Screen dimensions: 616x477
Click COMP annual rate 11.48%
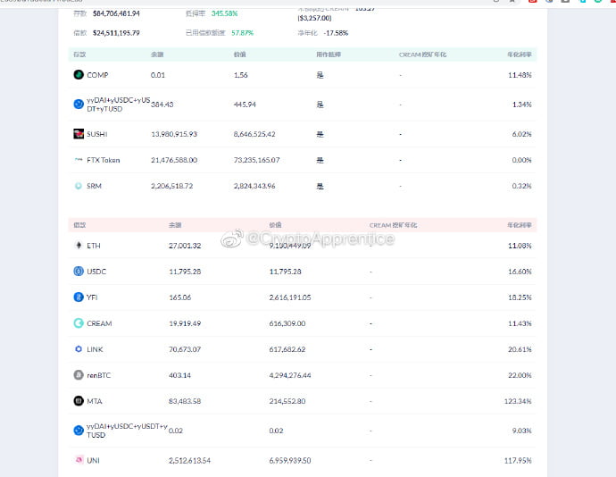point(520,75)
